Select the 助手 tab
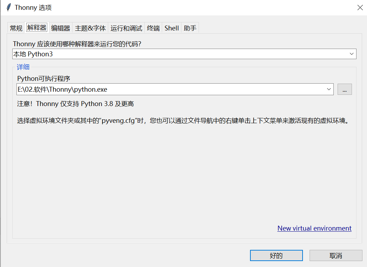The width and height of the screenshot is (367, 267). (x=190, y=28)
